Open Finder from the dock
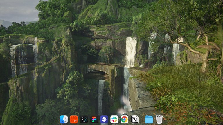This screenshot has width=223, height=125. coord(64,119)
